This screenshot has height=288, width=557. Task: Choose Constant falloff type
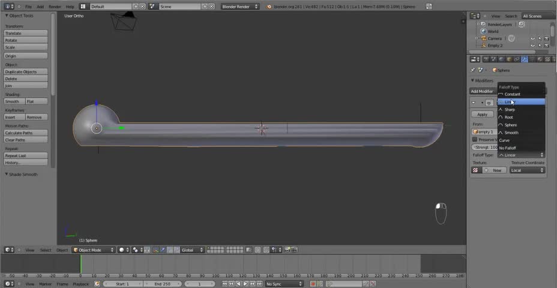click(521, 94)
